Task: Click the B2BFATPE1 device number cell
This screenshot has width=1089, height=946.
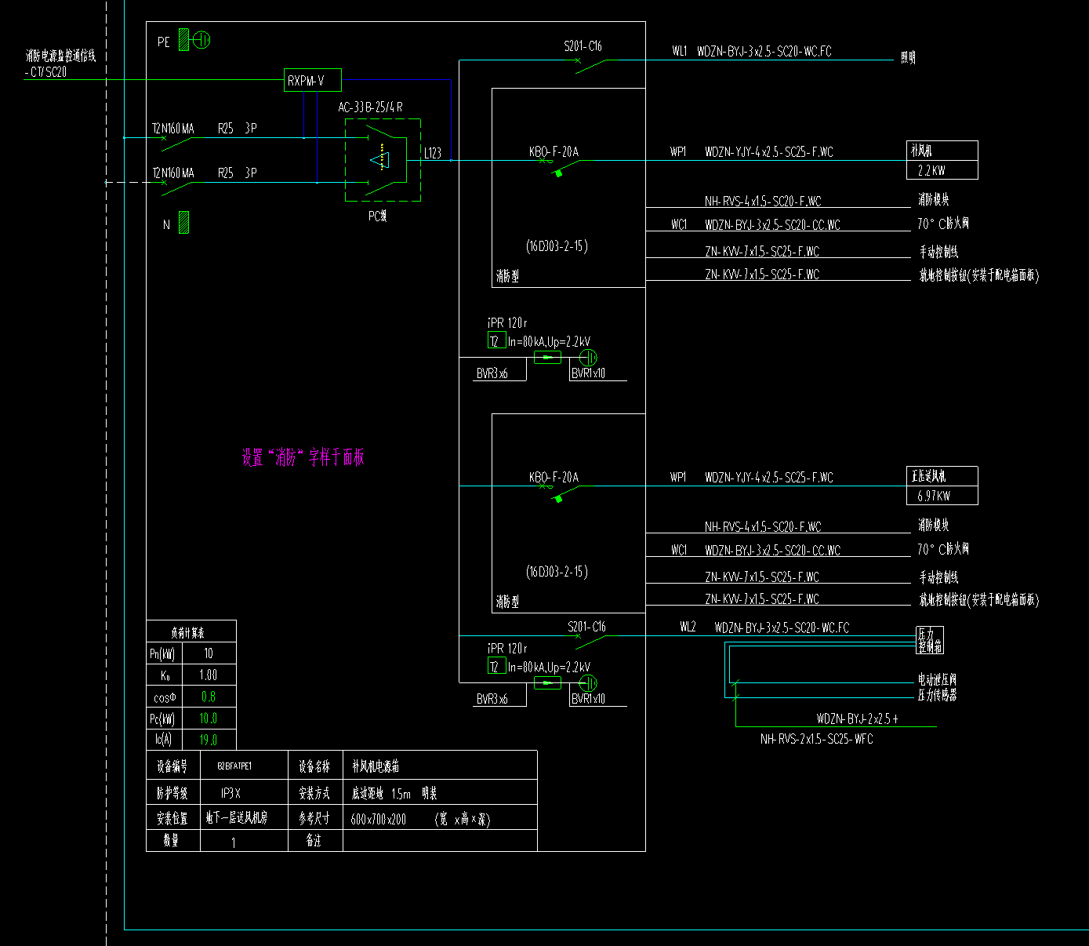Action: point(244,766)
